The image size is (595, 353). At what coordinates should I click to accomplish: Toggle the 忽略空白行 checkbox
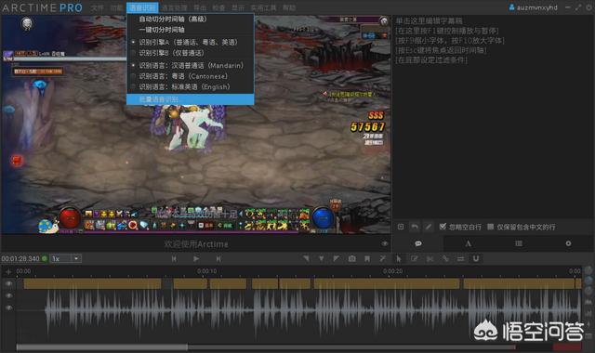(x=443, y=227)
